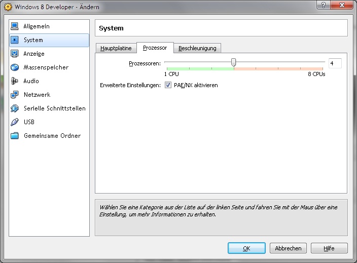
Task: Select Serielle Schnittstellen label in list
Action: pos(55,108)
